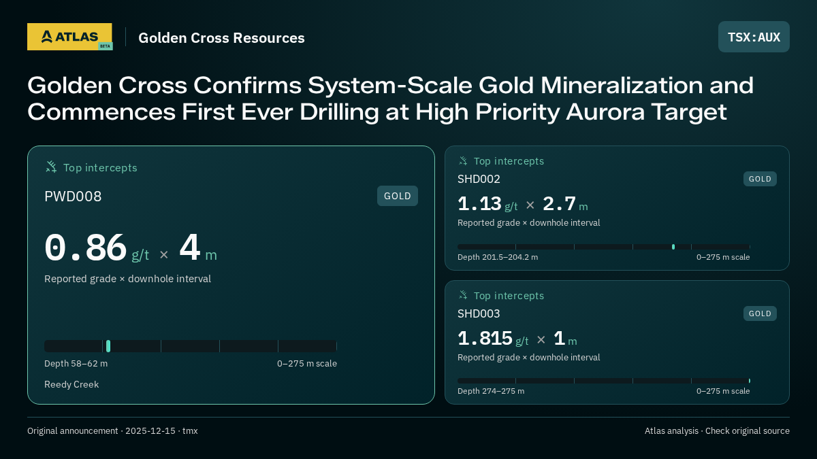
Task: Click the announcement headline text
Action: click(391, 99)
